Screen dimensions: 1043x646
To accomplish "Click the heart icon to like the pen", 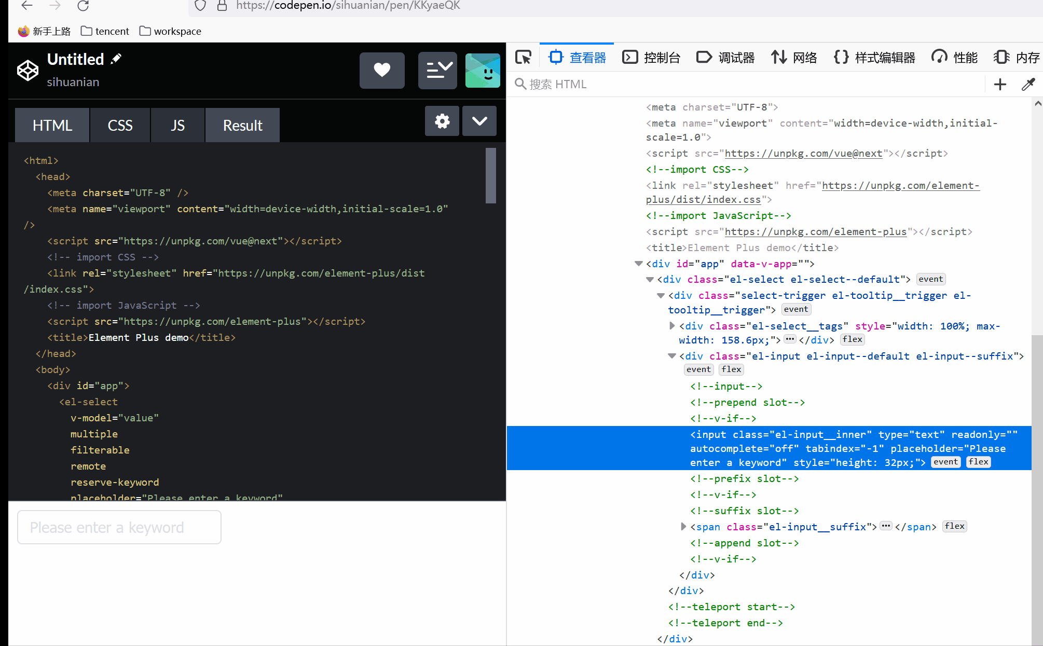I will (382, 71).
